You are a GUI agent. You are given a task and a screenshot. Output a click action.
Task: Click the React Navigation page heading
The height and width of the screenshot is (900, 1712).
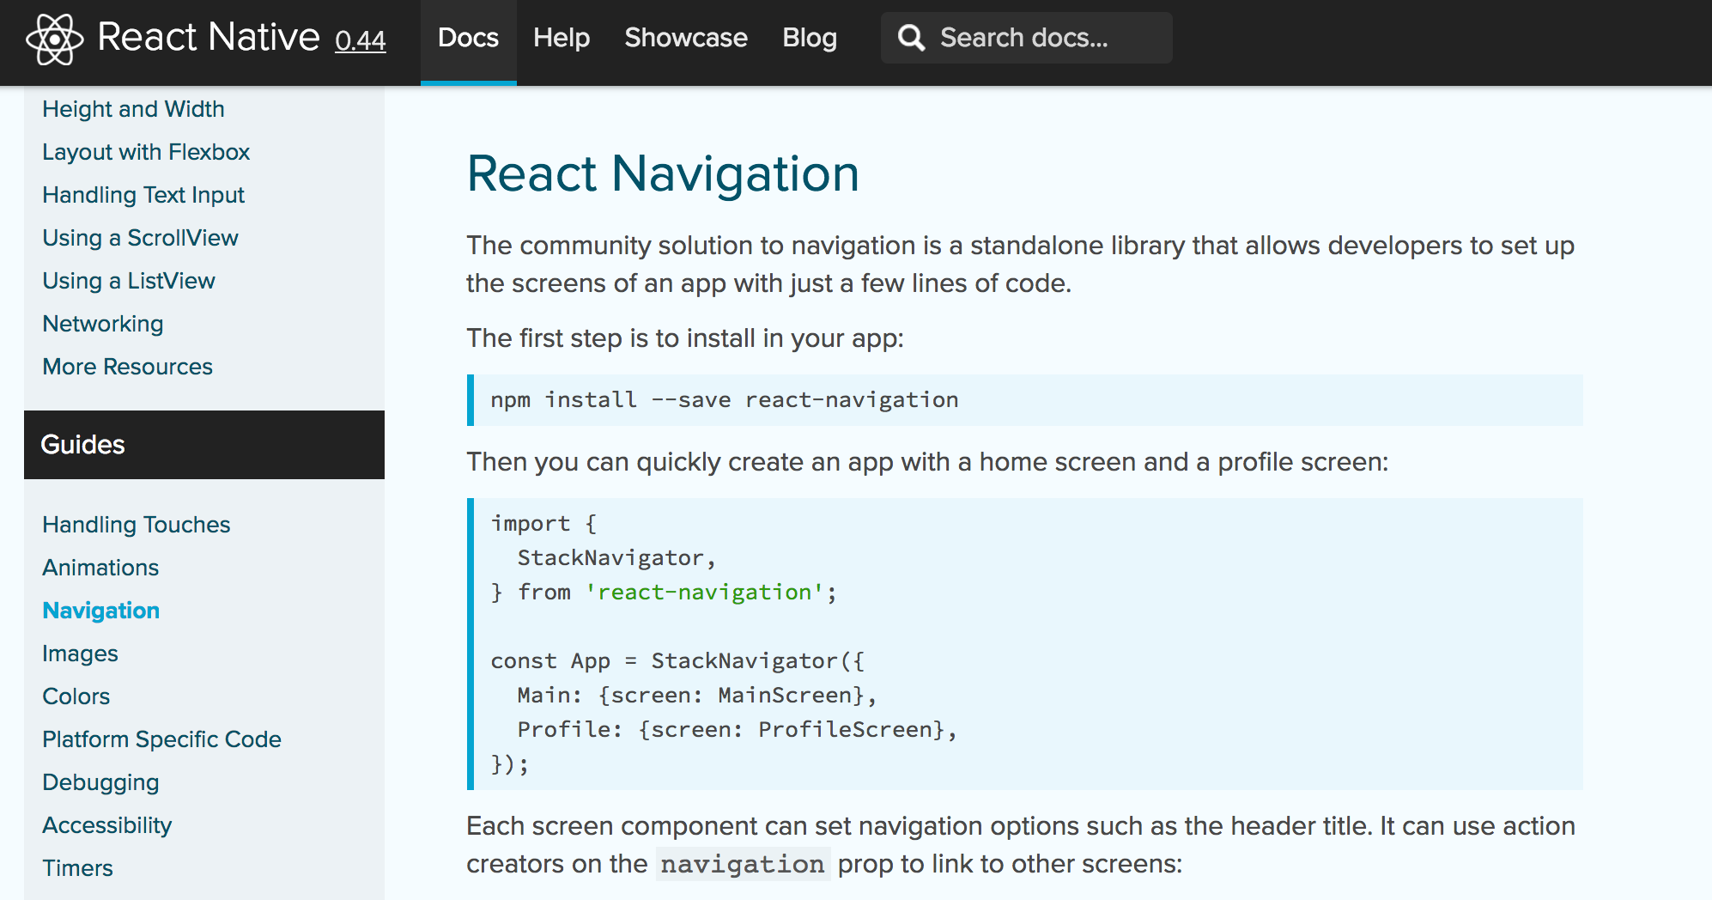coord(663,173)
